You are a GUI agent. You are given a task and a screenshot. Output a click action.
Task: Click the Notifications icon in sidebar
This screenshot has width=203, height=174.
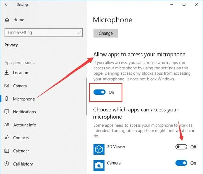(x=7, y=112)
